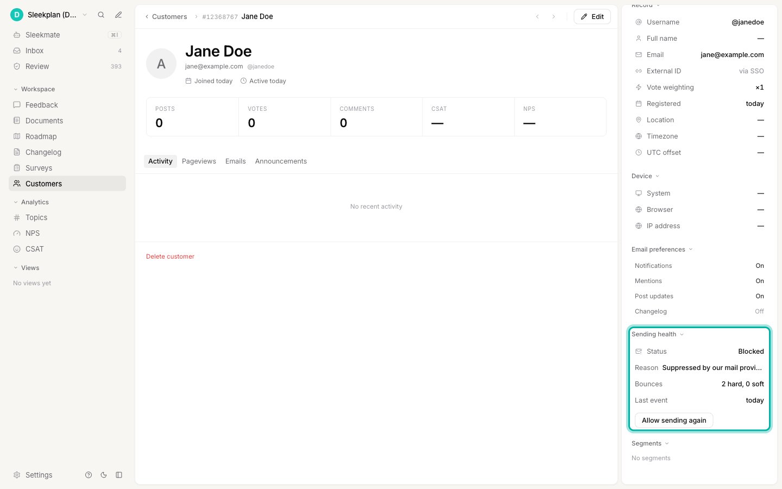Open Documents in the sidebar

[67, 121]
